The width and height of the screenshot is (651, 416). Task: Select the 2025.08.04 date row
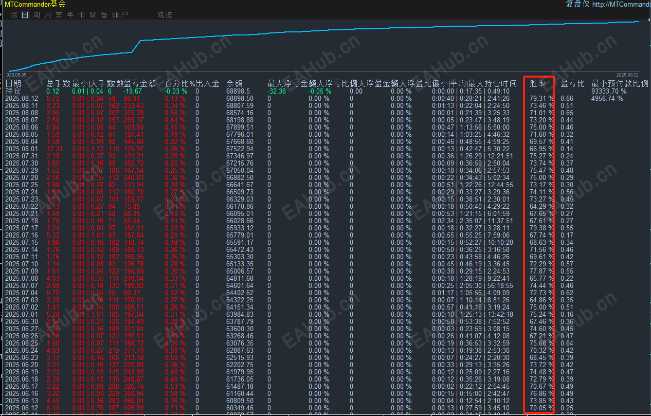(22, 141)
